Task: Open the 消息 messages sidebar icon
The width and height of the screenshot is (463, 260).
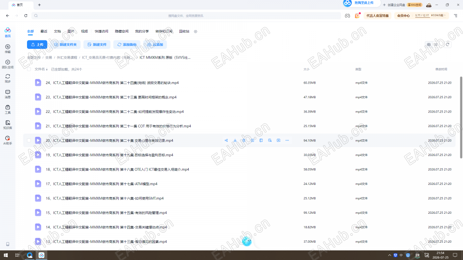Action: pos(8,94)
